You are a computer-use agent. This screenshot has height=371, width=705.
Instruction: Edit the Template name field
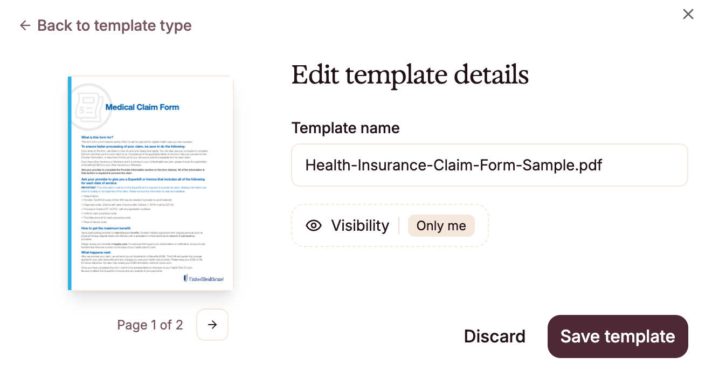[489, 164]
